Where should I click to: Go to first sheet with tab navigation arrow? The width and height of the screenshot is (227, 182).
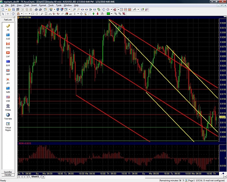coord(19,177)
